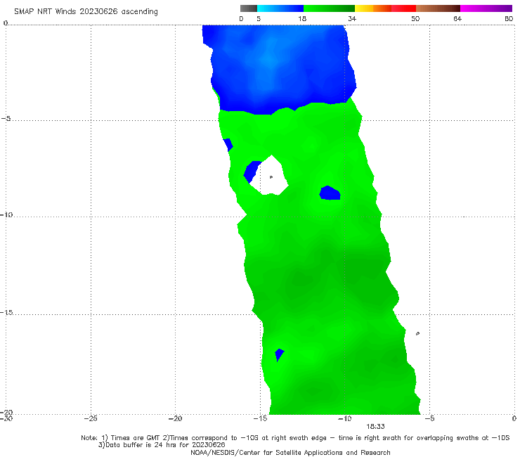Click the x-axis label '-20'
The width and height of the screenshot is (520, 457).
176,418
